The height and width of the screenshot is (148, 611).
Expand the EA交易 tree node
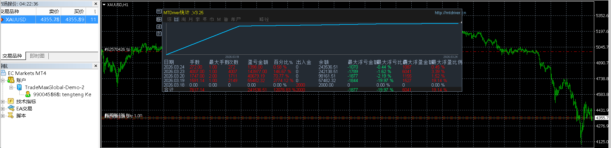coord(3,109)
